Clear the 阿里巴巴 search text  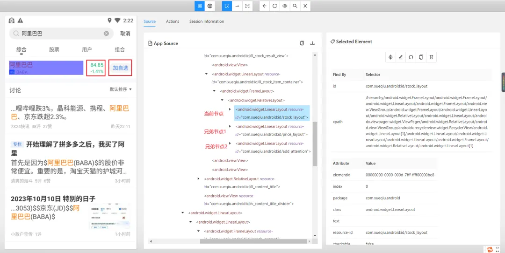[106, 34]
